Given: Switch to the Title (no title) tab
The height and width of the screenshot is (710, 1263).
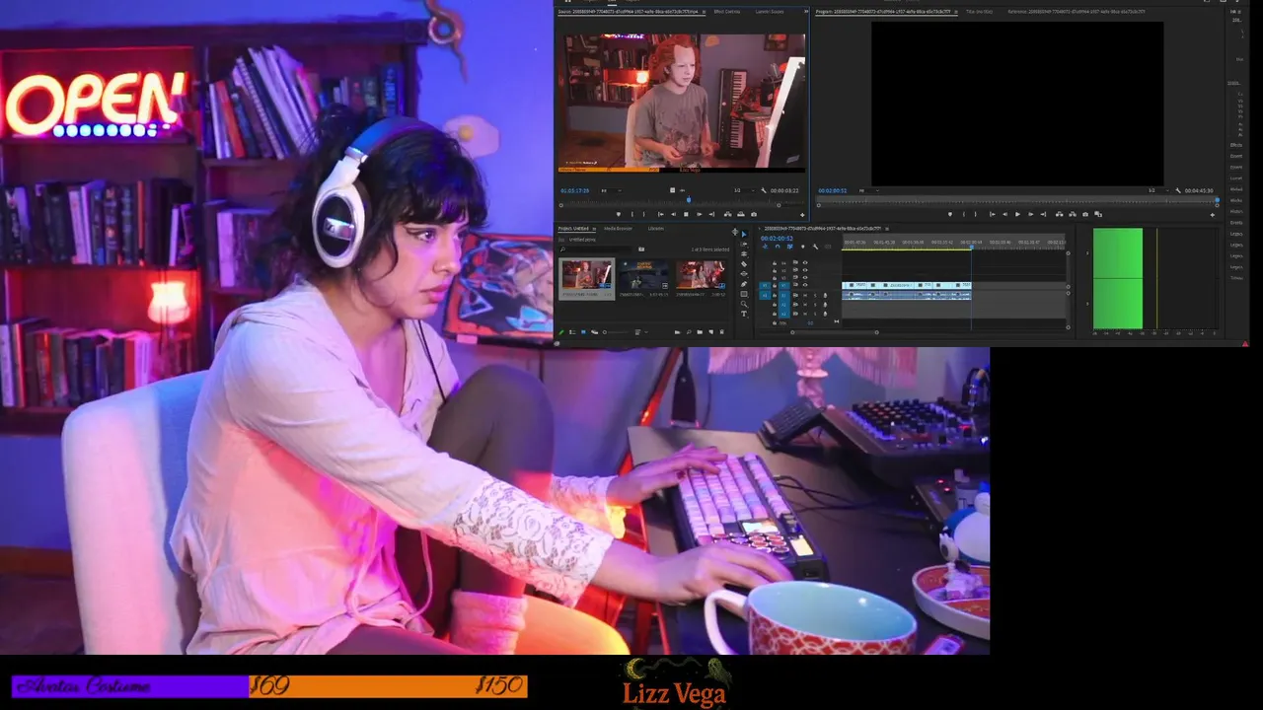Looking at the screenshot, I should click(x=979, y=11).
